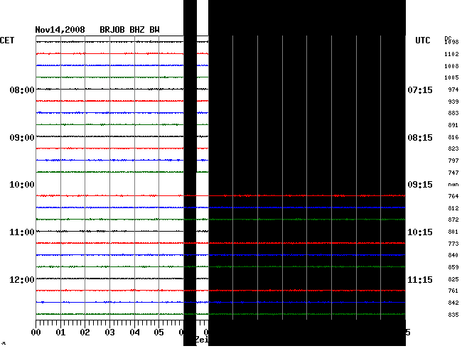462x351 pixels.
Task: Click the DC value 1008
Action: 451,66
